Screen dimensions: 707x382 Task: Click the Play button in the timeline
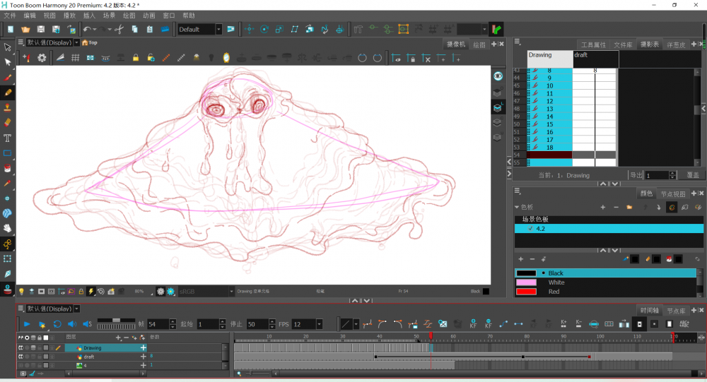[27, 324]
